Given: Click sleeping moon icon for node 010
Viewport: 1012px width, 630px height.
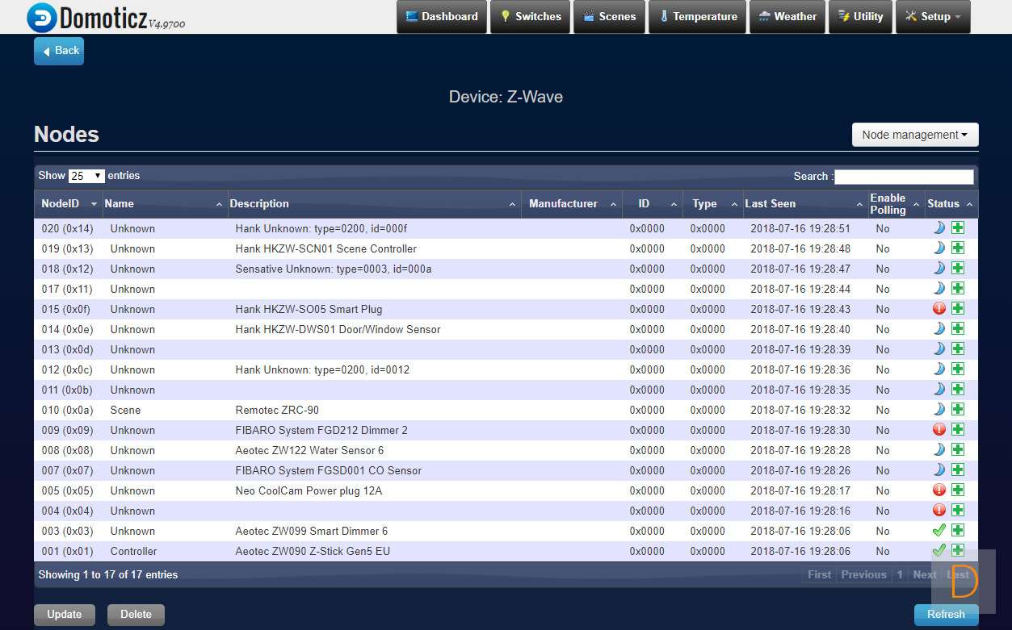Looking at the screenshot, I should (x=939, y=410).
